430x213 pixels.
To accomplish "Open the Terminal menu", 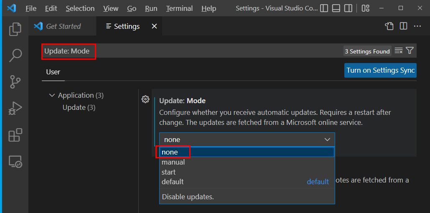I will click(x=179, y=8).
